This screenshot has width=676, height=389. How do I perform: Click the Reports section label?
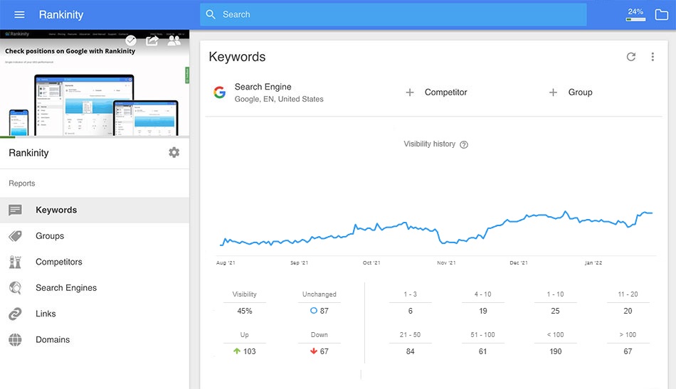tap(22, 183)
